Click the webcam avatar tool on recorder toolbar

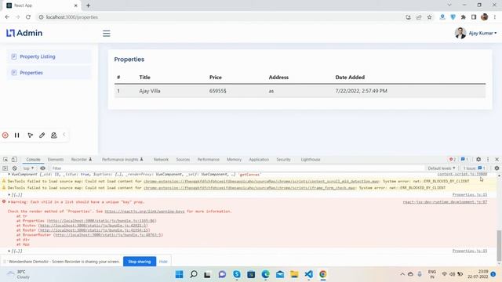coord(54,136)
